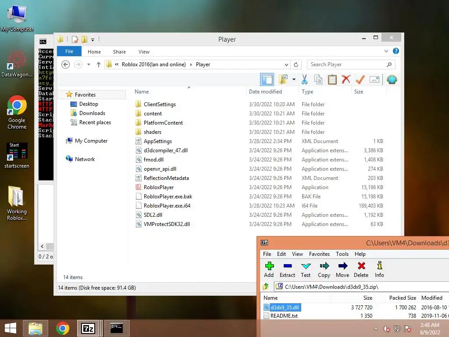Screen dimensions: 449x337
Task: Click the red X Delete icon in Explorer toolbar
Action: [x=346, y=79]
